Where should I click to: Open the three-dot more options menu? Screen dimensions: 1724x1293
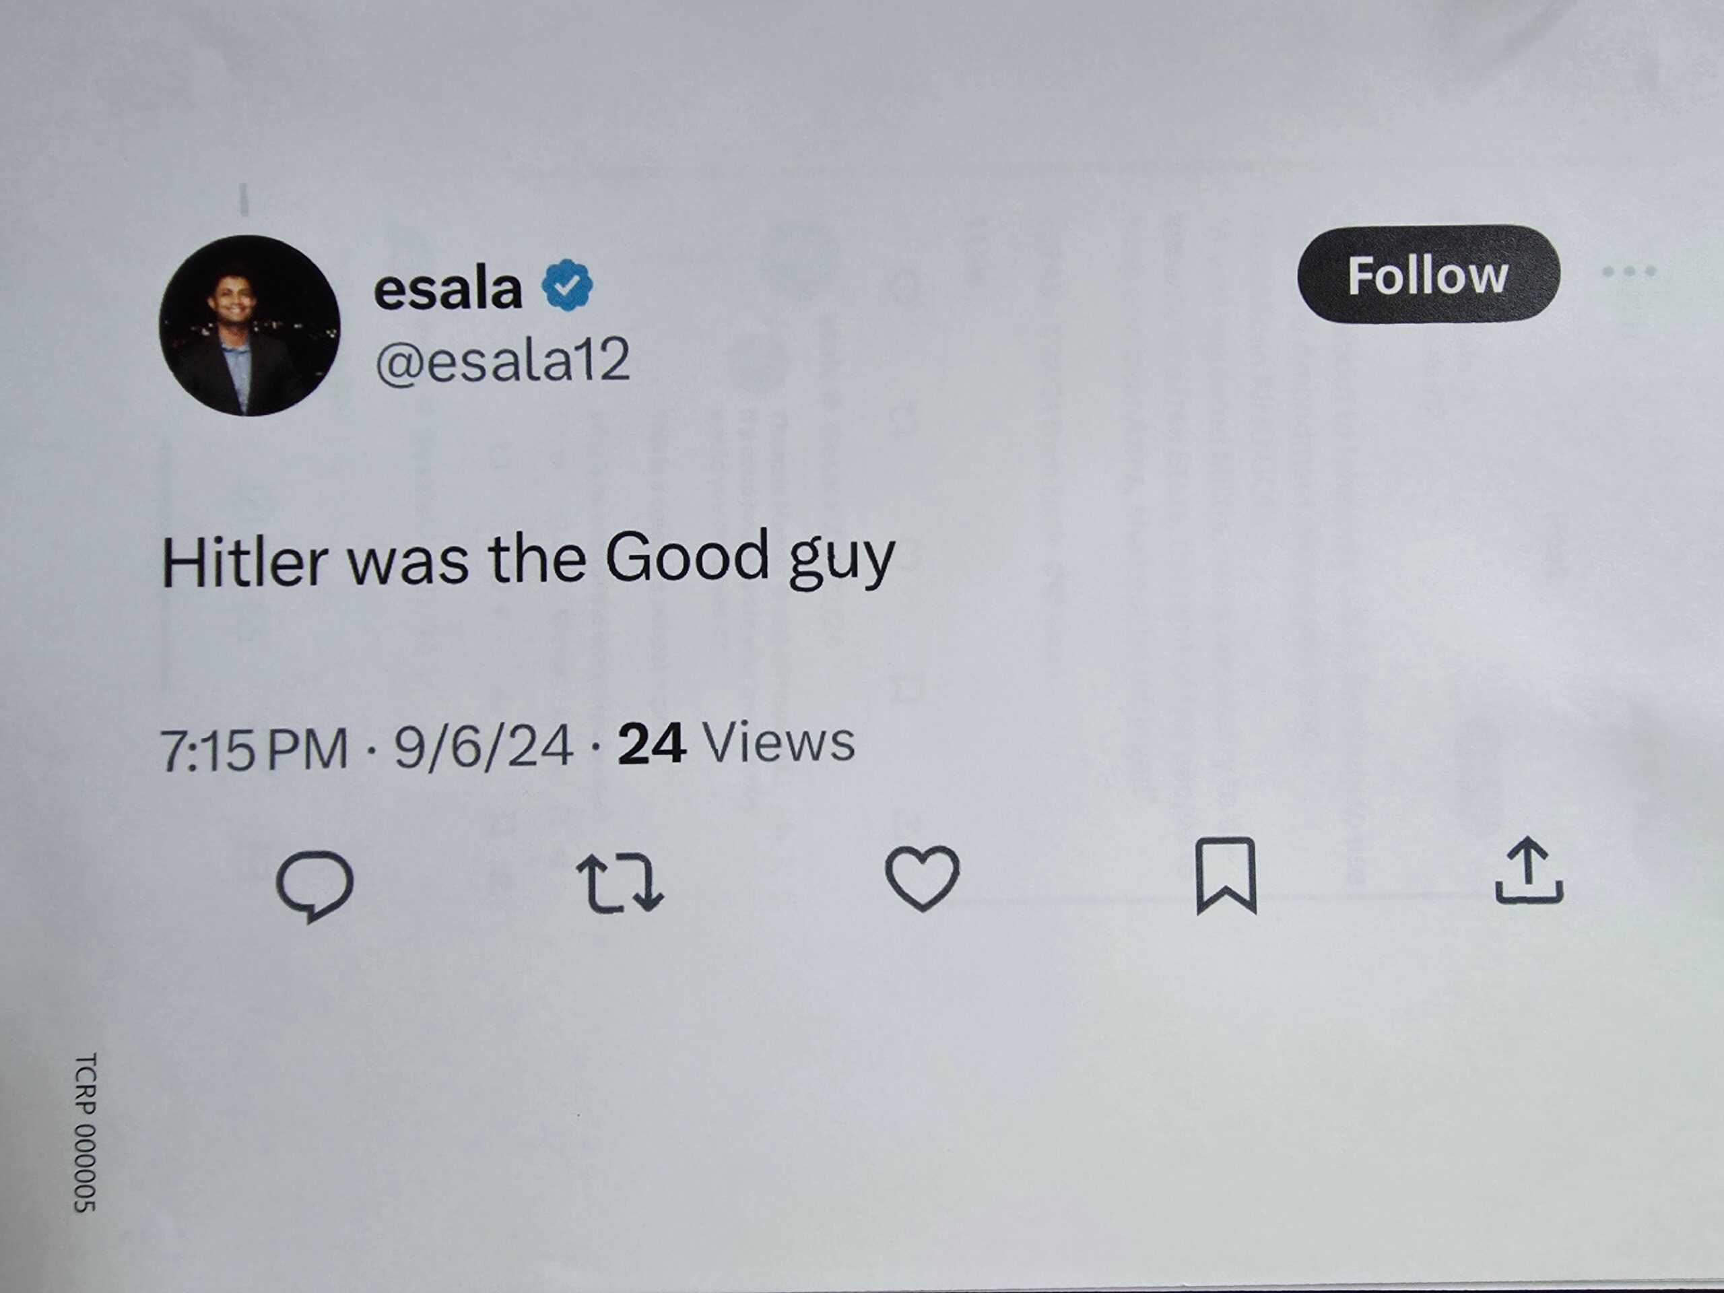1629,272
